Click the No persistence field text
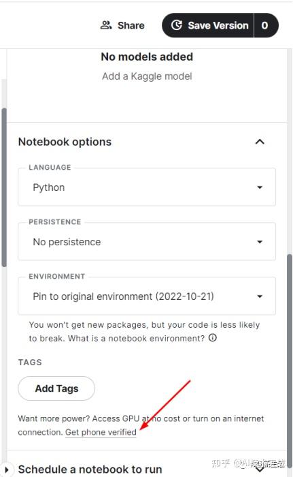293x477 pixels. click(67, 242)
